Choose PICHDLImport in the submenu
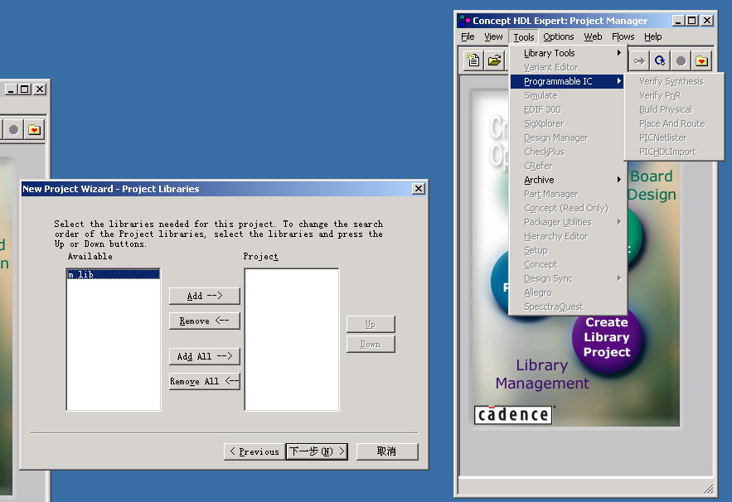Viewport: 732px width, 502px height. point(674,152)
